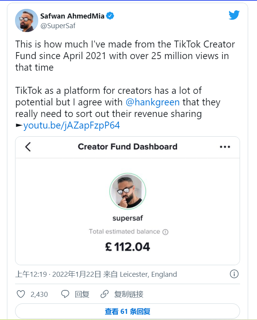
Task: Click Safwan AhmedMia's profile avatar
Action: point(26,20)
